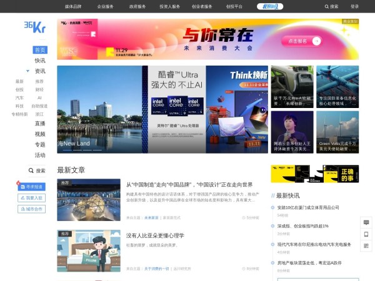Click the QR code floating icon

pyautogui.click(x=366, y=246)
